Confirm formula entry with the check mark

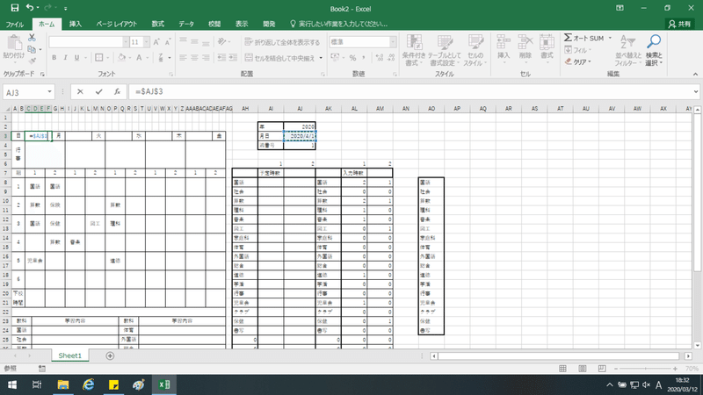coord(98,92)
